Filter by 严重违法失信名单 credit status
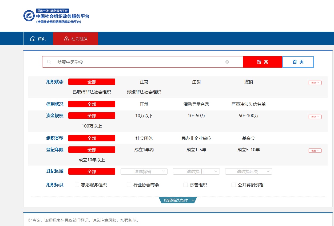Image resolution: width=334 pixels, height=226 pixels. (248, 104)
